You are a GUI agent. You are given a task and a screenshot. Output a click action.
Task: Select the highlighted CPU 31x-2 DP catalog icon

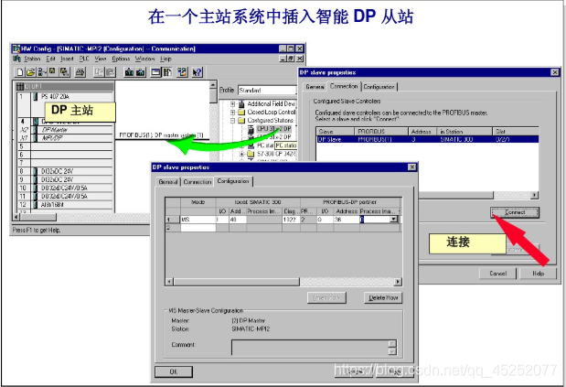pyautogui.click(x=251, y=129)
